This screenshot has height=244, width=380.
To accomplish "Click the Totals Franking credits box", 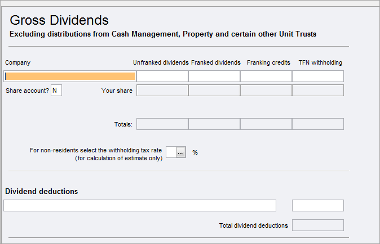I will pyautogui.click(x=266, y=124).
